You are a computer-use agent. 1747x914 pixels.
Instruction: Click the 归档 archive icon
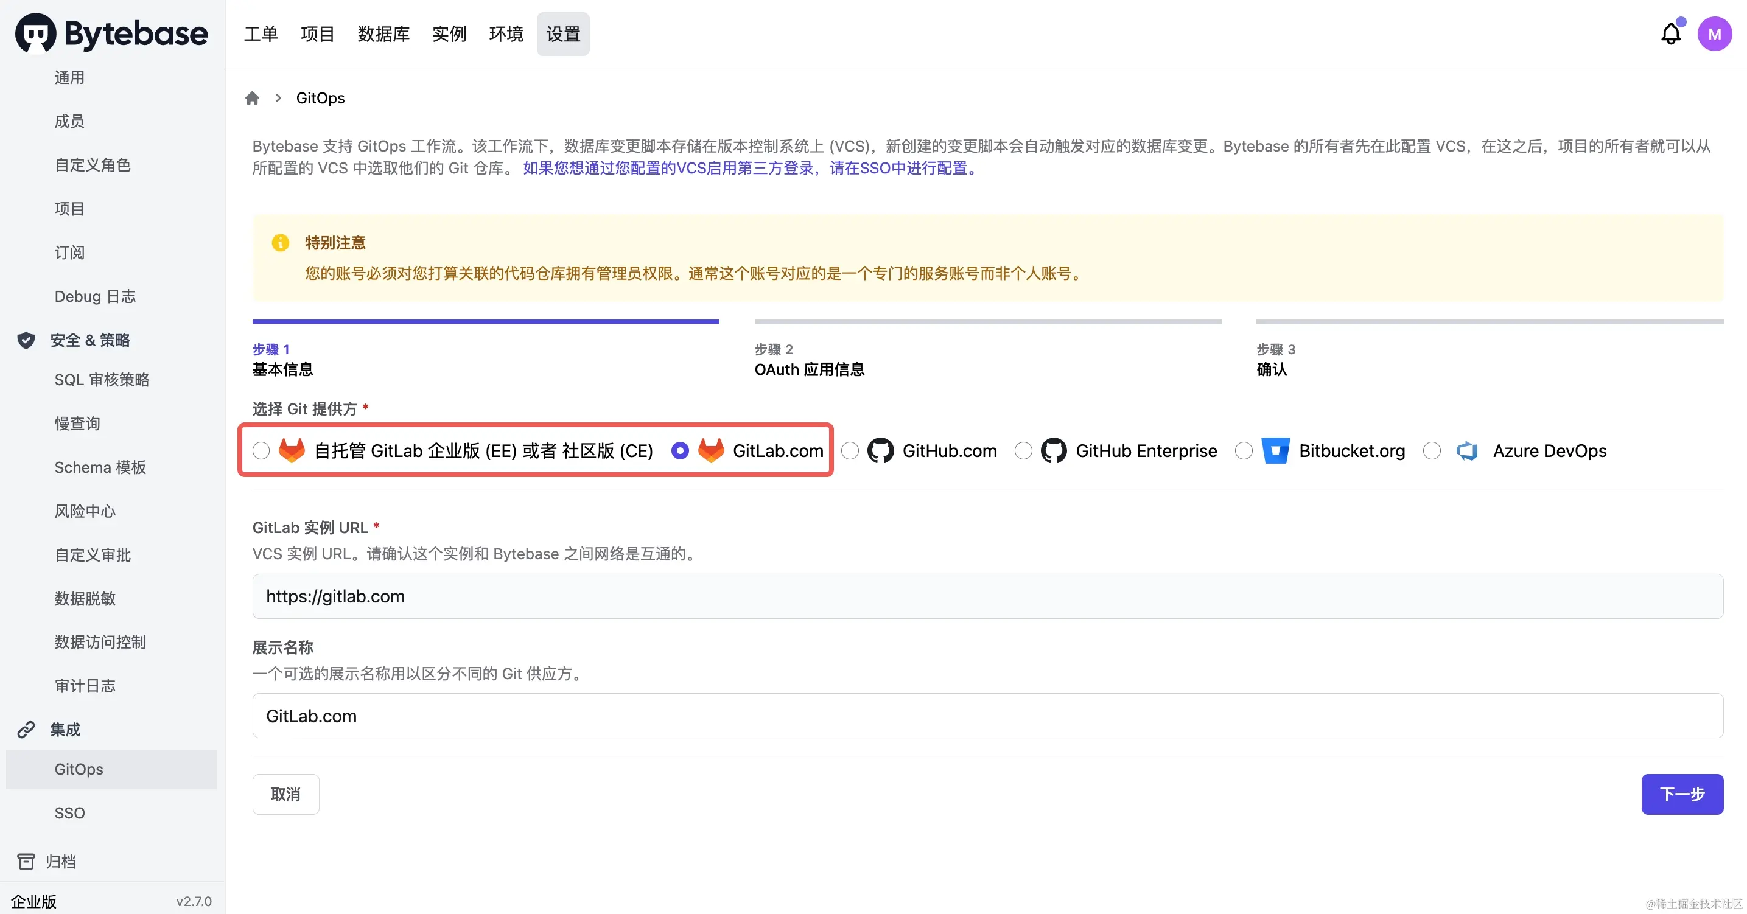tap(26, 860)
